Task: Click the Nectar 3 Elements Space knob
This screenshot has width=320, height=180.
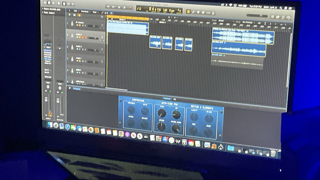Action: [208, 132]
